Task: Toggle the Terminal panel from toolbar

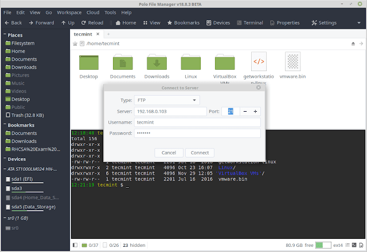Action: [x=250, y=23]
